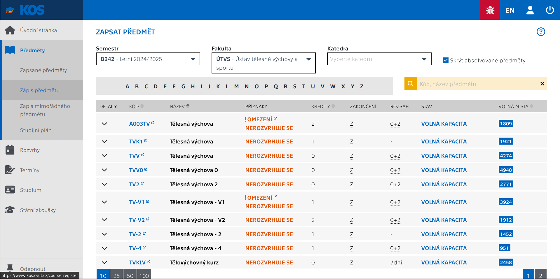The height and width of the screenshot is (279, 560).
Task: Click rozsah 7dní in TVKLV row
Action: coord(396,263)
